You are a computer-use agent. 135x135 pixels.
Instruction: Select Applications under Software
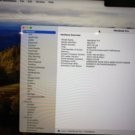pos(32,123)
